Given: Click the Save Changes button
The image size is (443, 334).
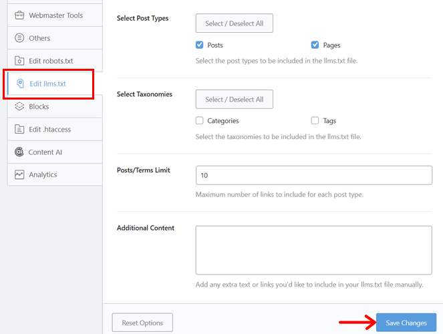Looking at the screenshot, I should point(406,323).
